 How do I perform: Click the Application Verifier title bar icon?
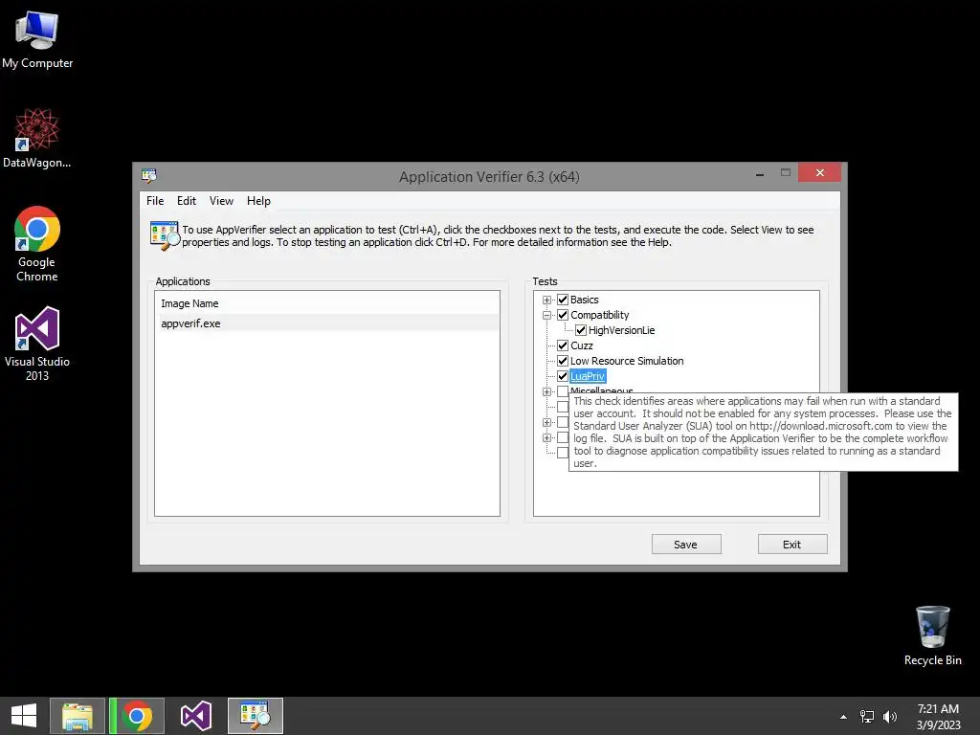(x=148, y=176)
